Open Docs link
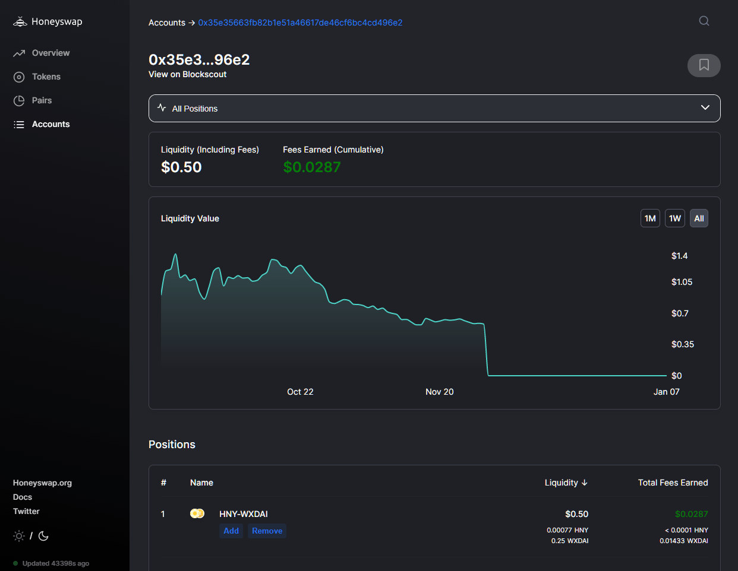This screenshot has height=571, width=738. pyautogui.click(x=23, y=497)
